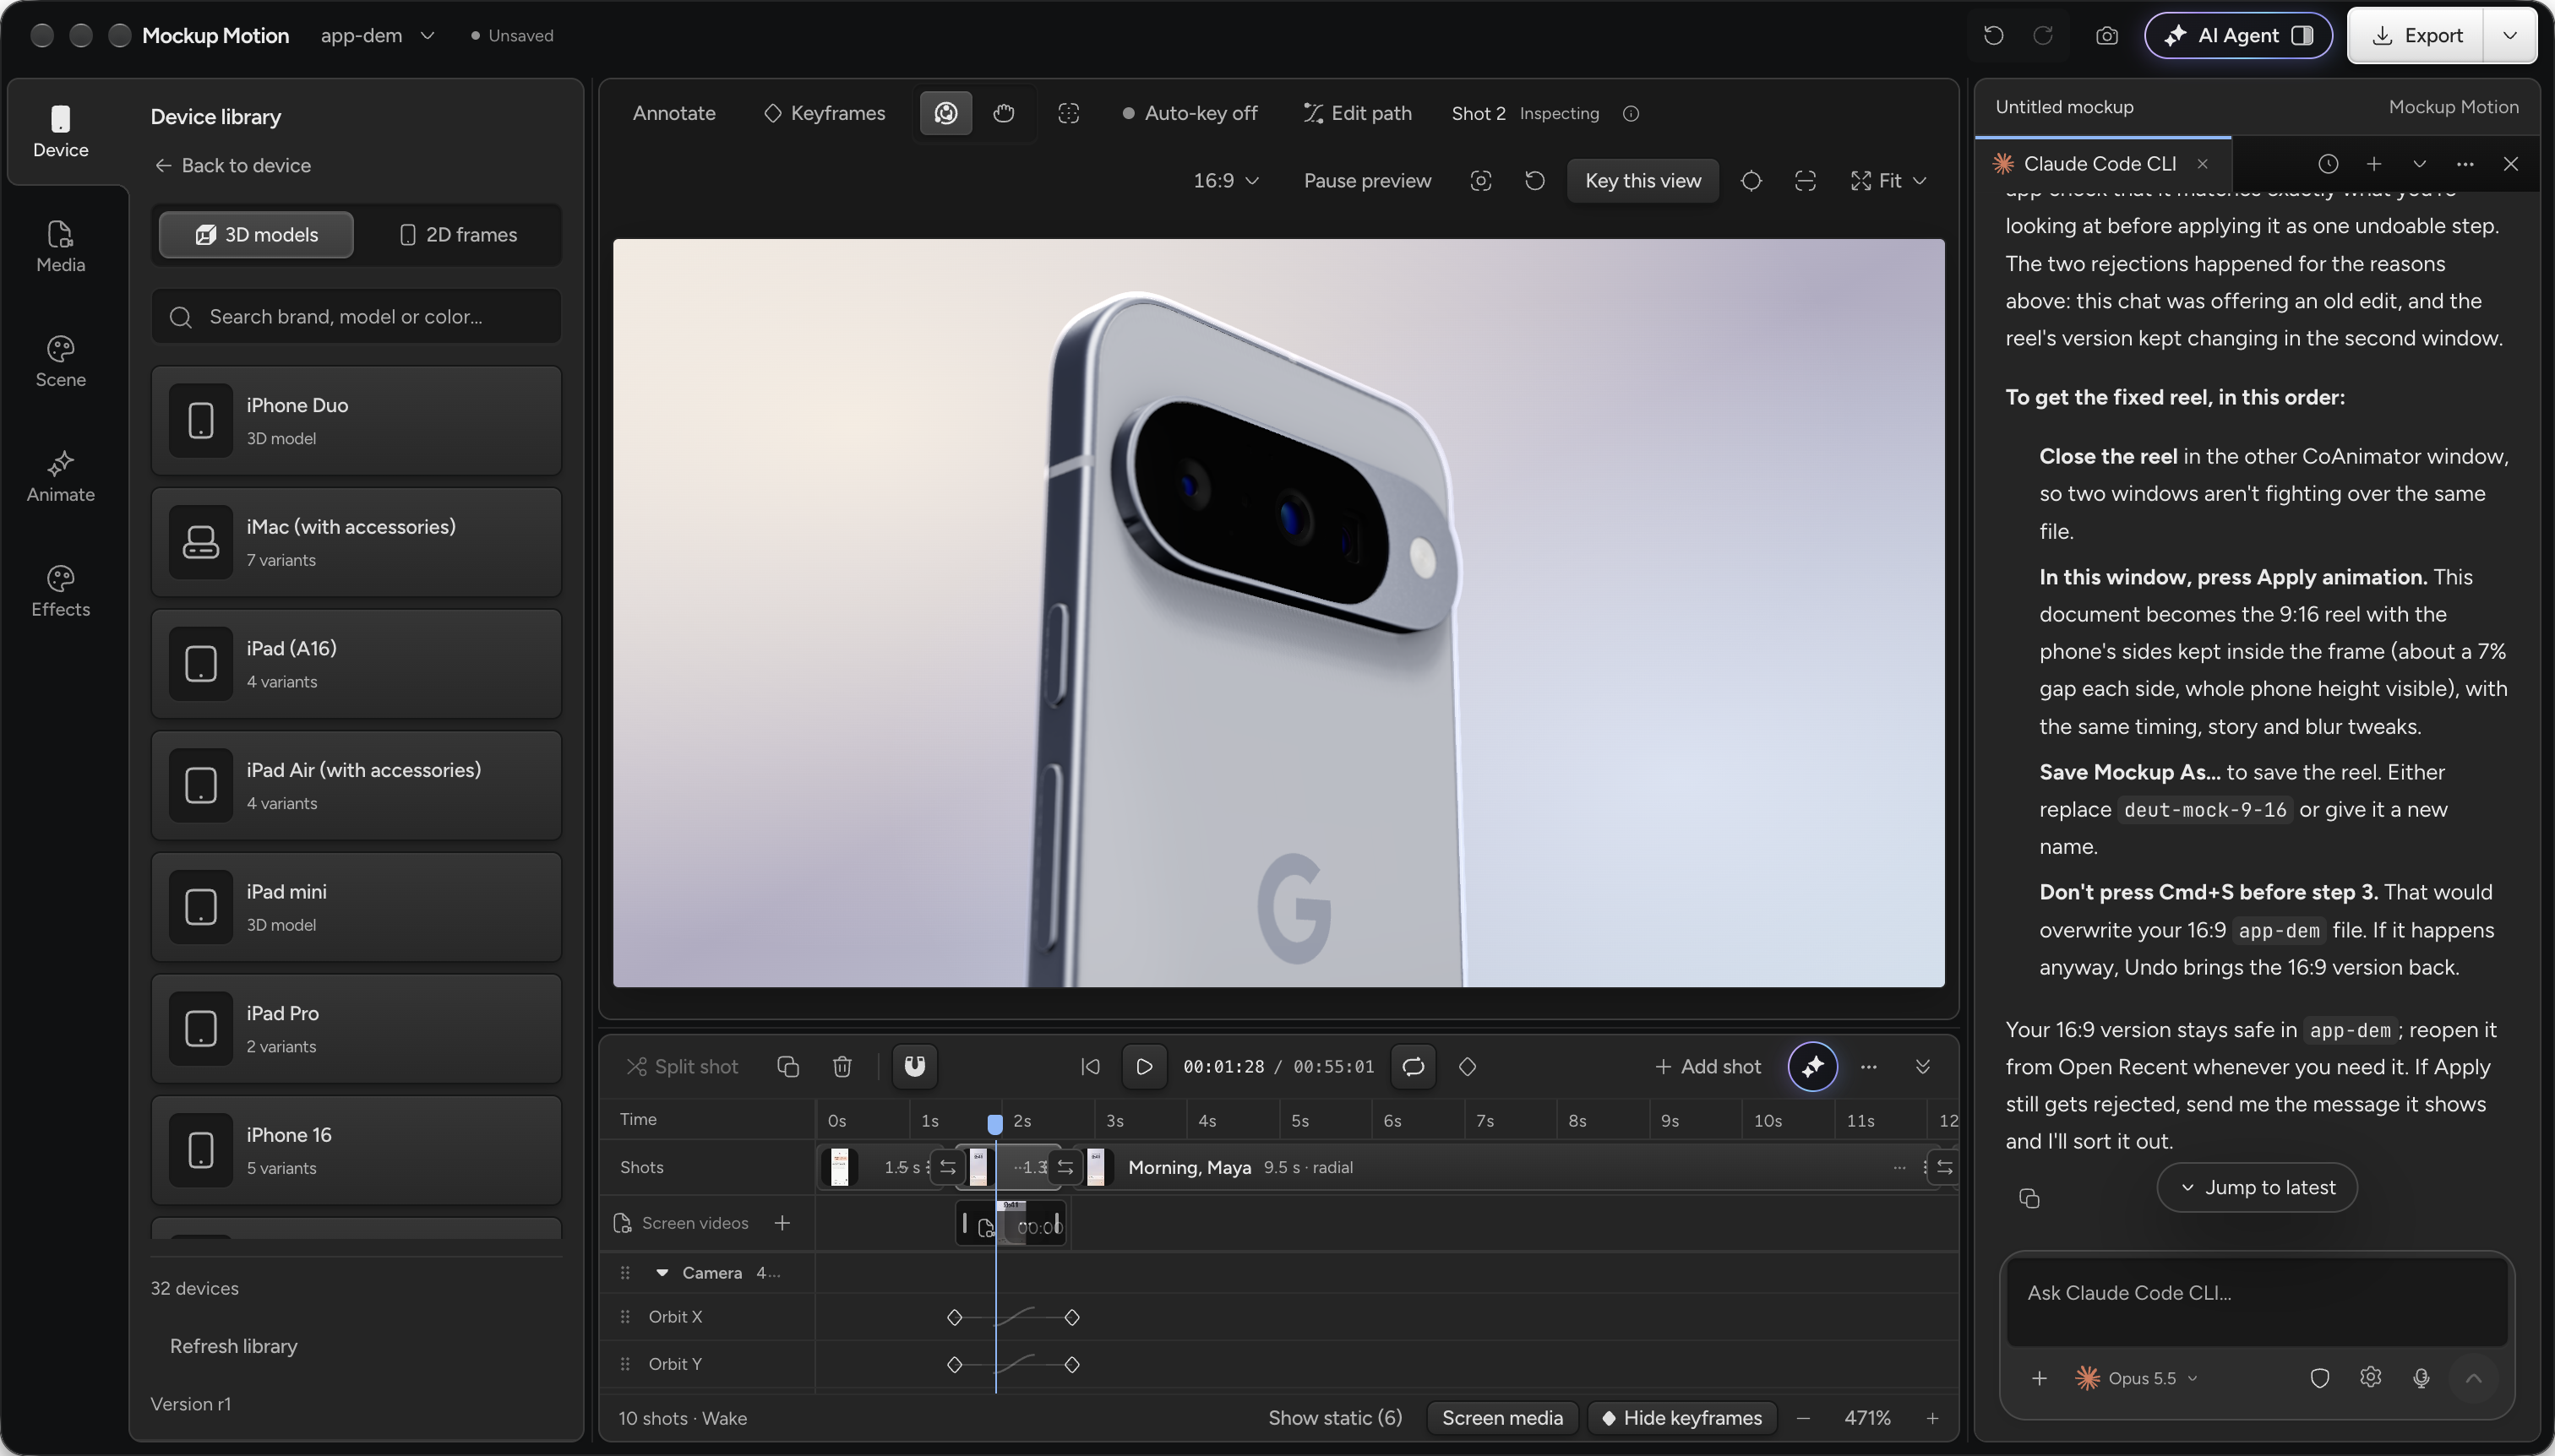Click the target crosshair icon

(1751, 181)
